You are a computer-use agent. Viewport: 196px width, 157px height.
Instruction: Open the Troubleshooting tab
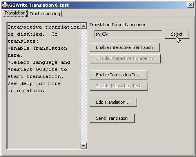pos(45,14)
